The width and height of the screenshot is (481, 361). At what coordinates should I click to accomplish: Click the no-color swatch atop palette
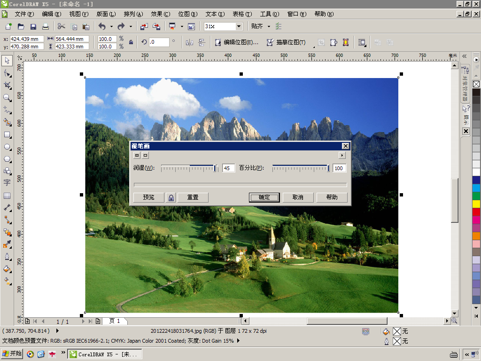(476, 84)
